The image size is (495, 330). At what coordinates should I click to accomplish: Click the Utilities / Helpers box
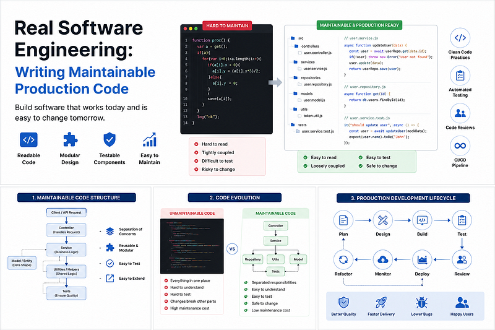tap(66, 272)
